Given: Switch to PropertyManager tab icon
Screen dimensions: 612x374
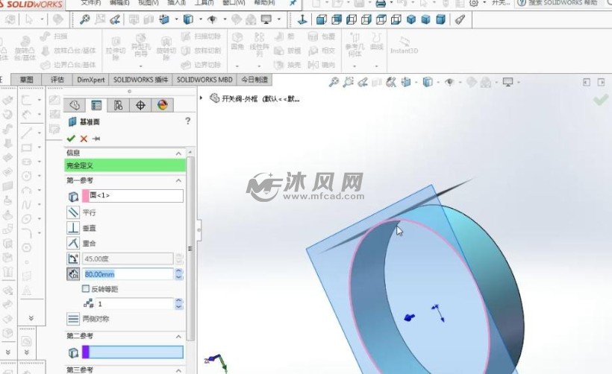Looking at the screenshot, I should (96, 105).
